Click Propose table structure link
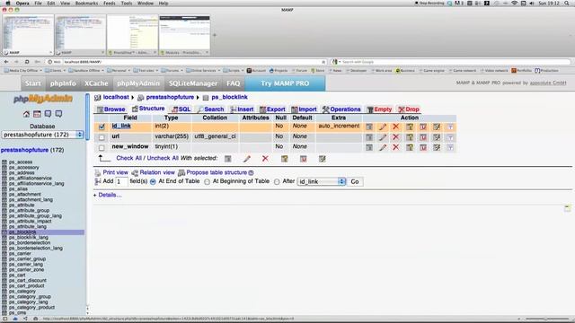This screenshot has width=575, height=323. coord(217,172)
